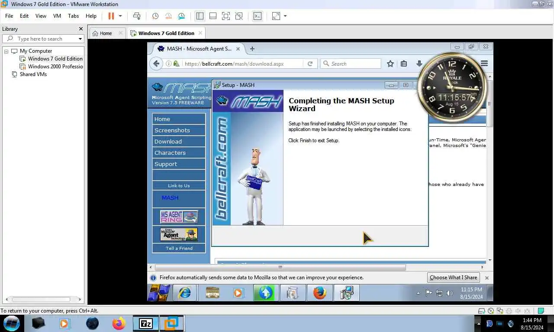The image size is (554, 332).
Task: Open Internet Explorer in the guest taskbar
Action: point(185,293)
